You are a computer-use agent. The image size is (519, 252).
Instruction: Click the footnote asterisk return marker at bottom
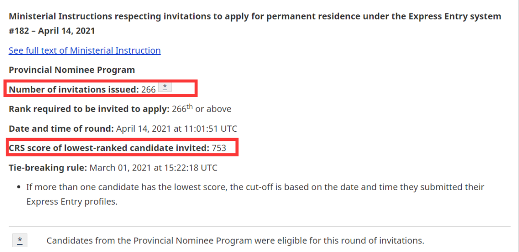click(20, 241)
